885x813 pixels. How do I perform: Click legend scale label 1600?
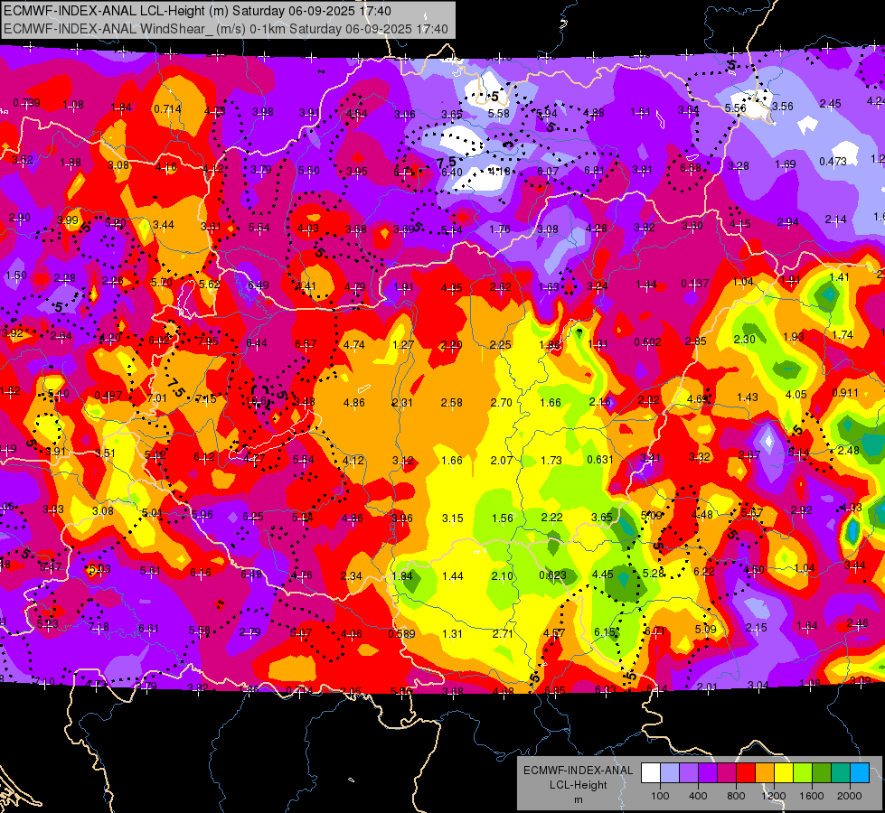click(812, 796)
